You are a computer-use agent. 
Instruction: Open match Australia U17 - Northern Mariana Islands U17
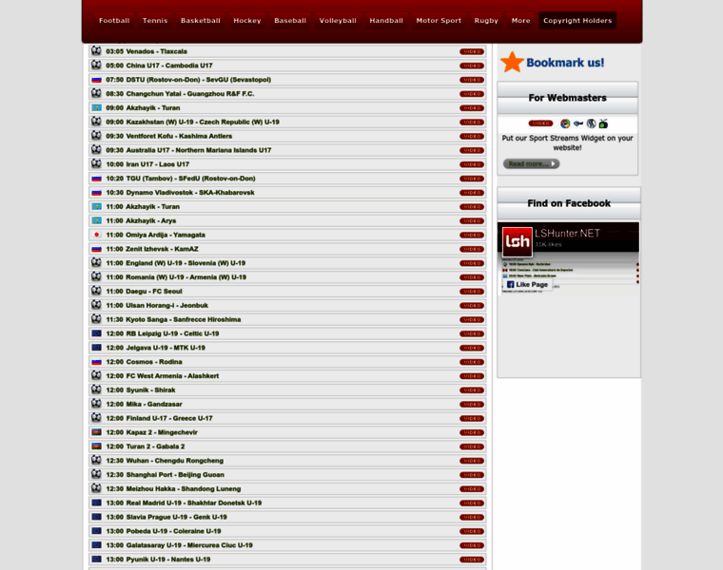pos(198,150)
